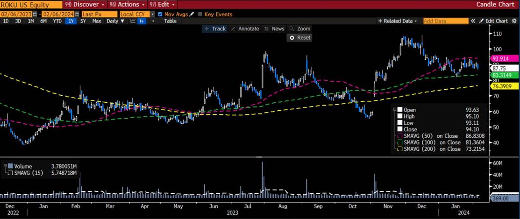Click the Reset zoom button
Image resolution: width=520 pixels, height=219 pixels.
point(300,38)
